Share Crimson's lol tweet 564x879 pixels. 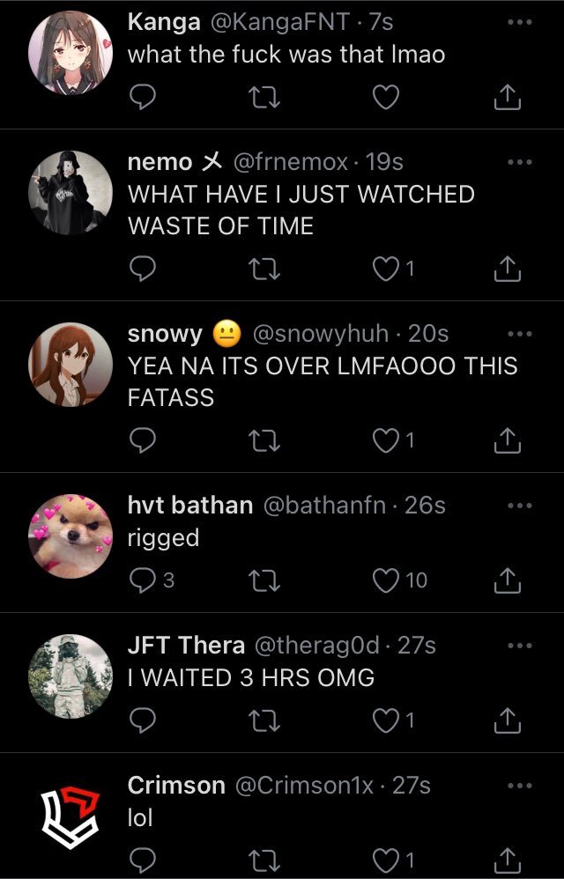pos(508,859)
